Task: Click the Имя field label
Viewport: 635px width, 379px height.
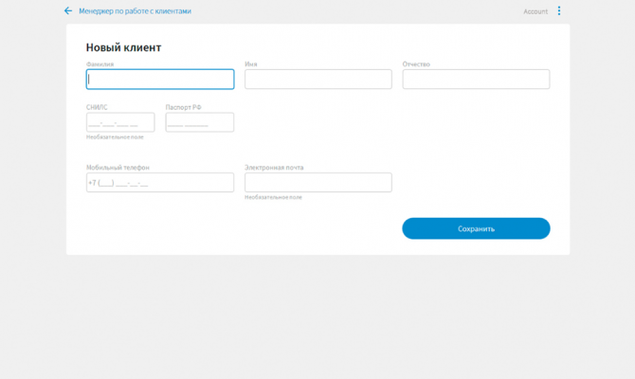Action: [x=250, y=64]
